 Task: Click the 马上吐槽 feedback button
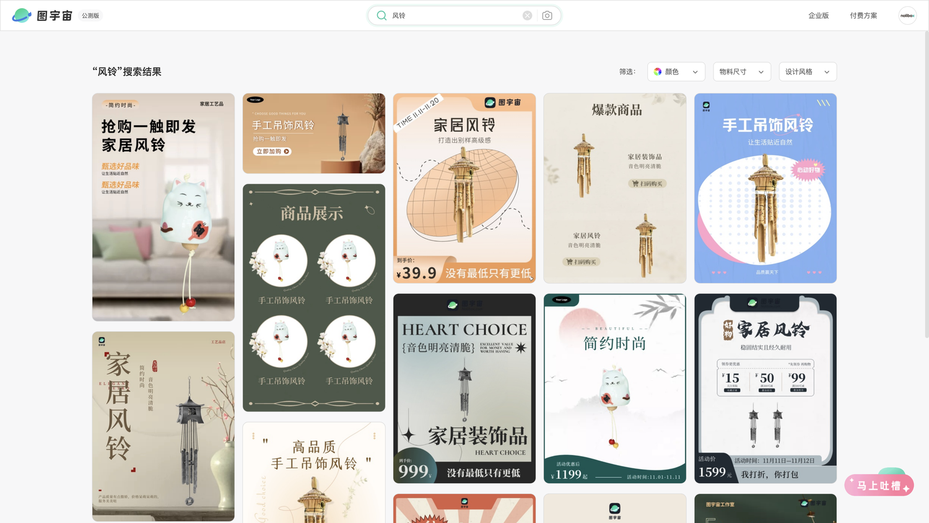coord(879,485)
